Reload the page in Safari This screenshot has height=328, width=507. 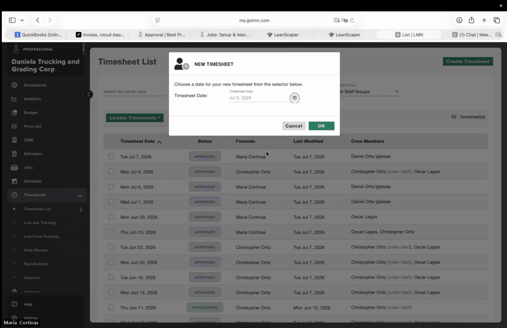click(352, 20)
